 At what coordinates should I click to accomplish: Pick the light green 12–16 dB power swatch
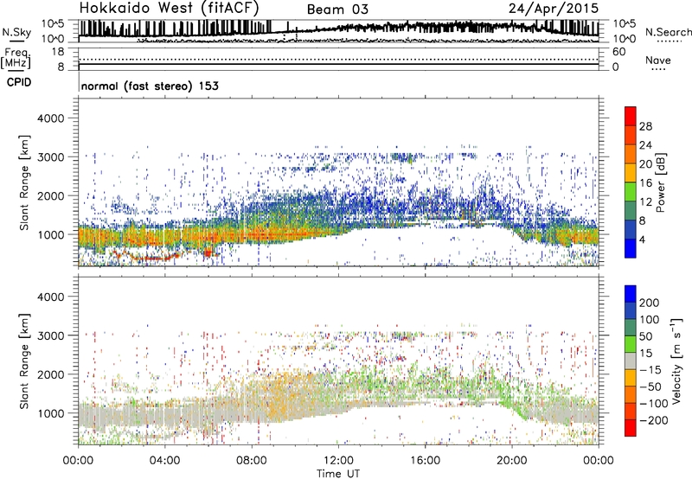(x=631, y=192)
